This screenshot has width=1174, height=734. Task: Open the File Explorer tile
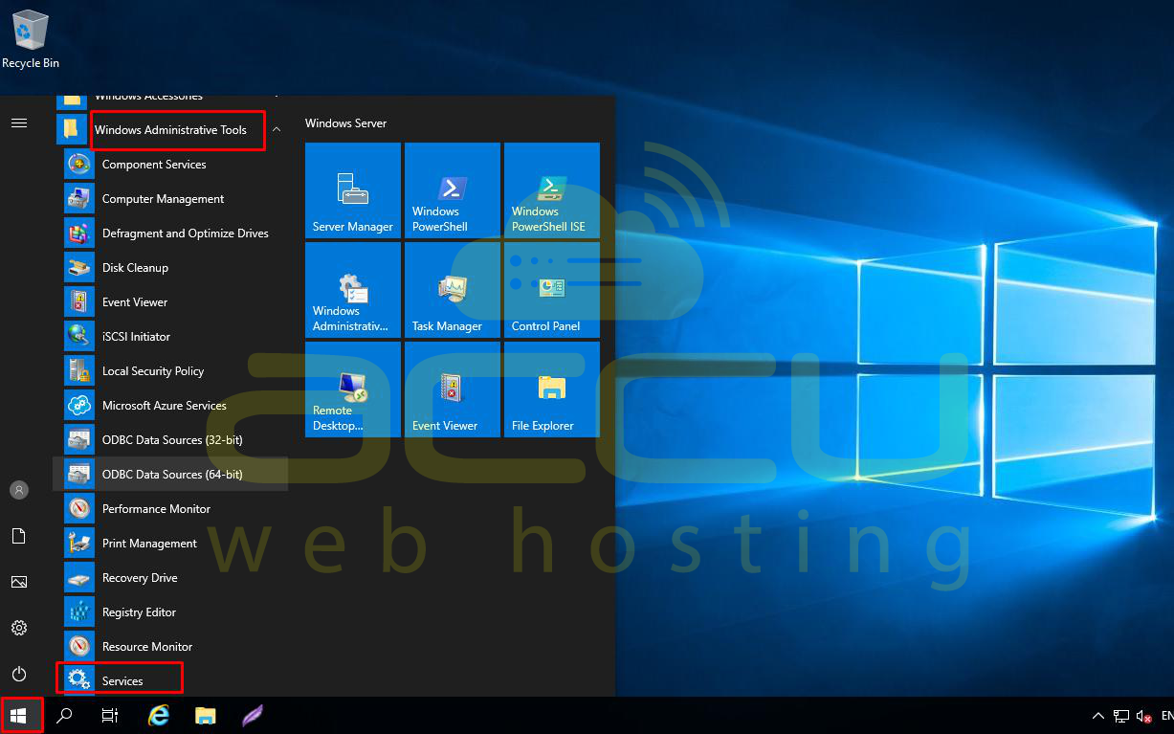tap(552, 389)
